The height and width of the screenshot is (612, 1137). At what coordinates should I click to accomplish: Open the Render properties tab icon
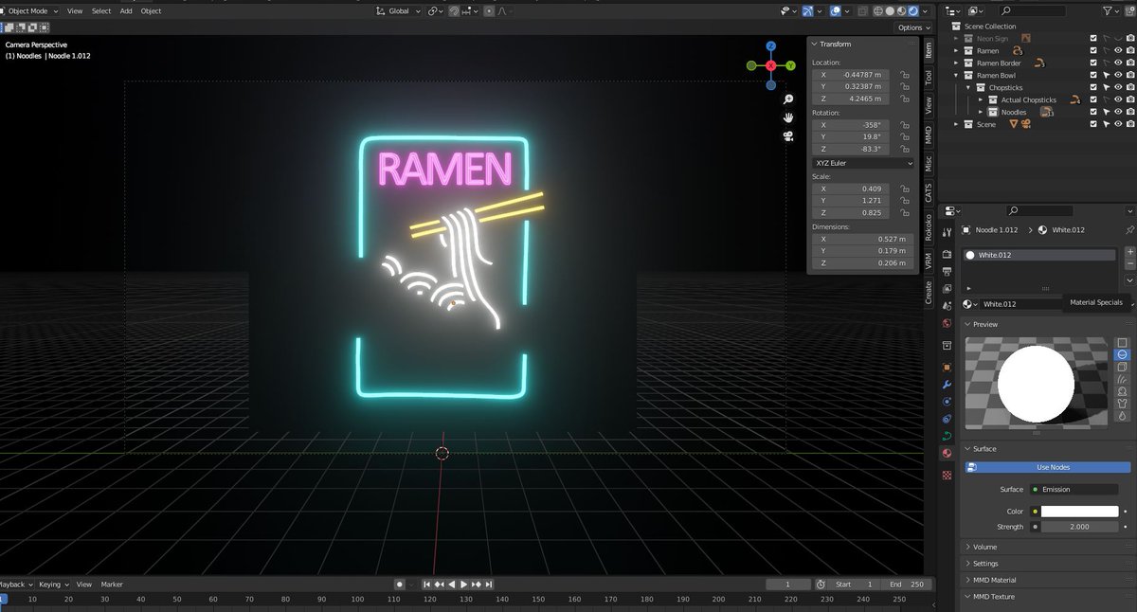[946, 253]
